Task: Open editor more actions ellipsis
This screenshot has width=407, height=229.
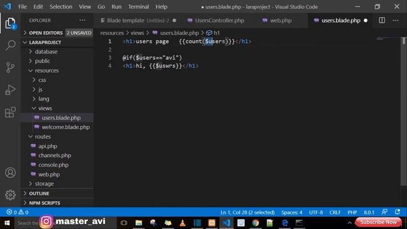Action: tap(396, 20)
